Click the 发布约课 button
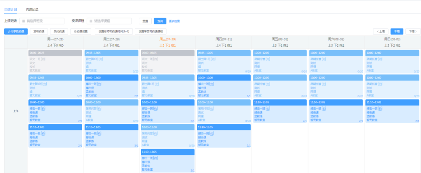421x173 pixels. pos(39,31)
